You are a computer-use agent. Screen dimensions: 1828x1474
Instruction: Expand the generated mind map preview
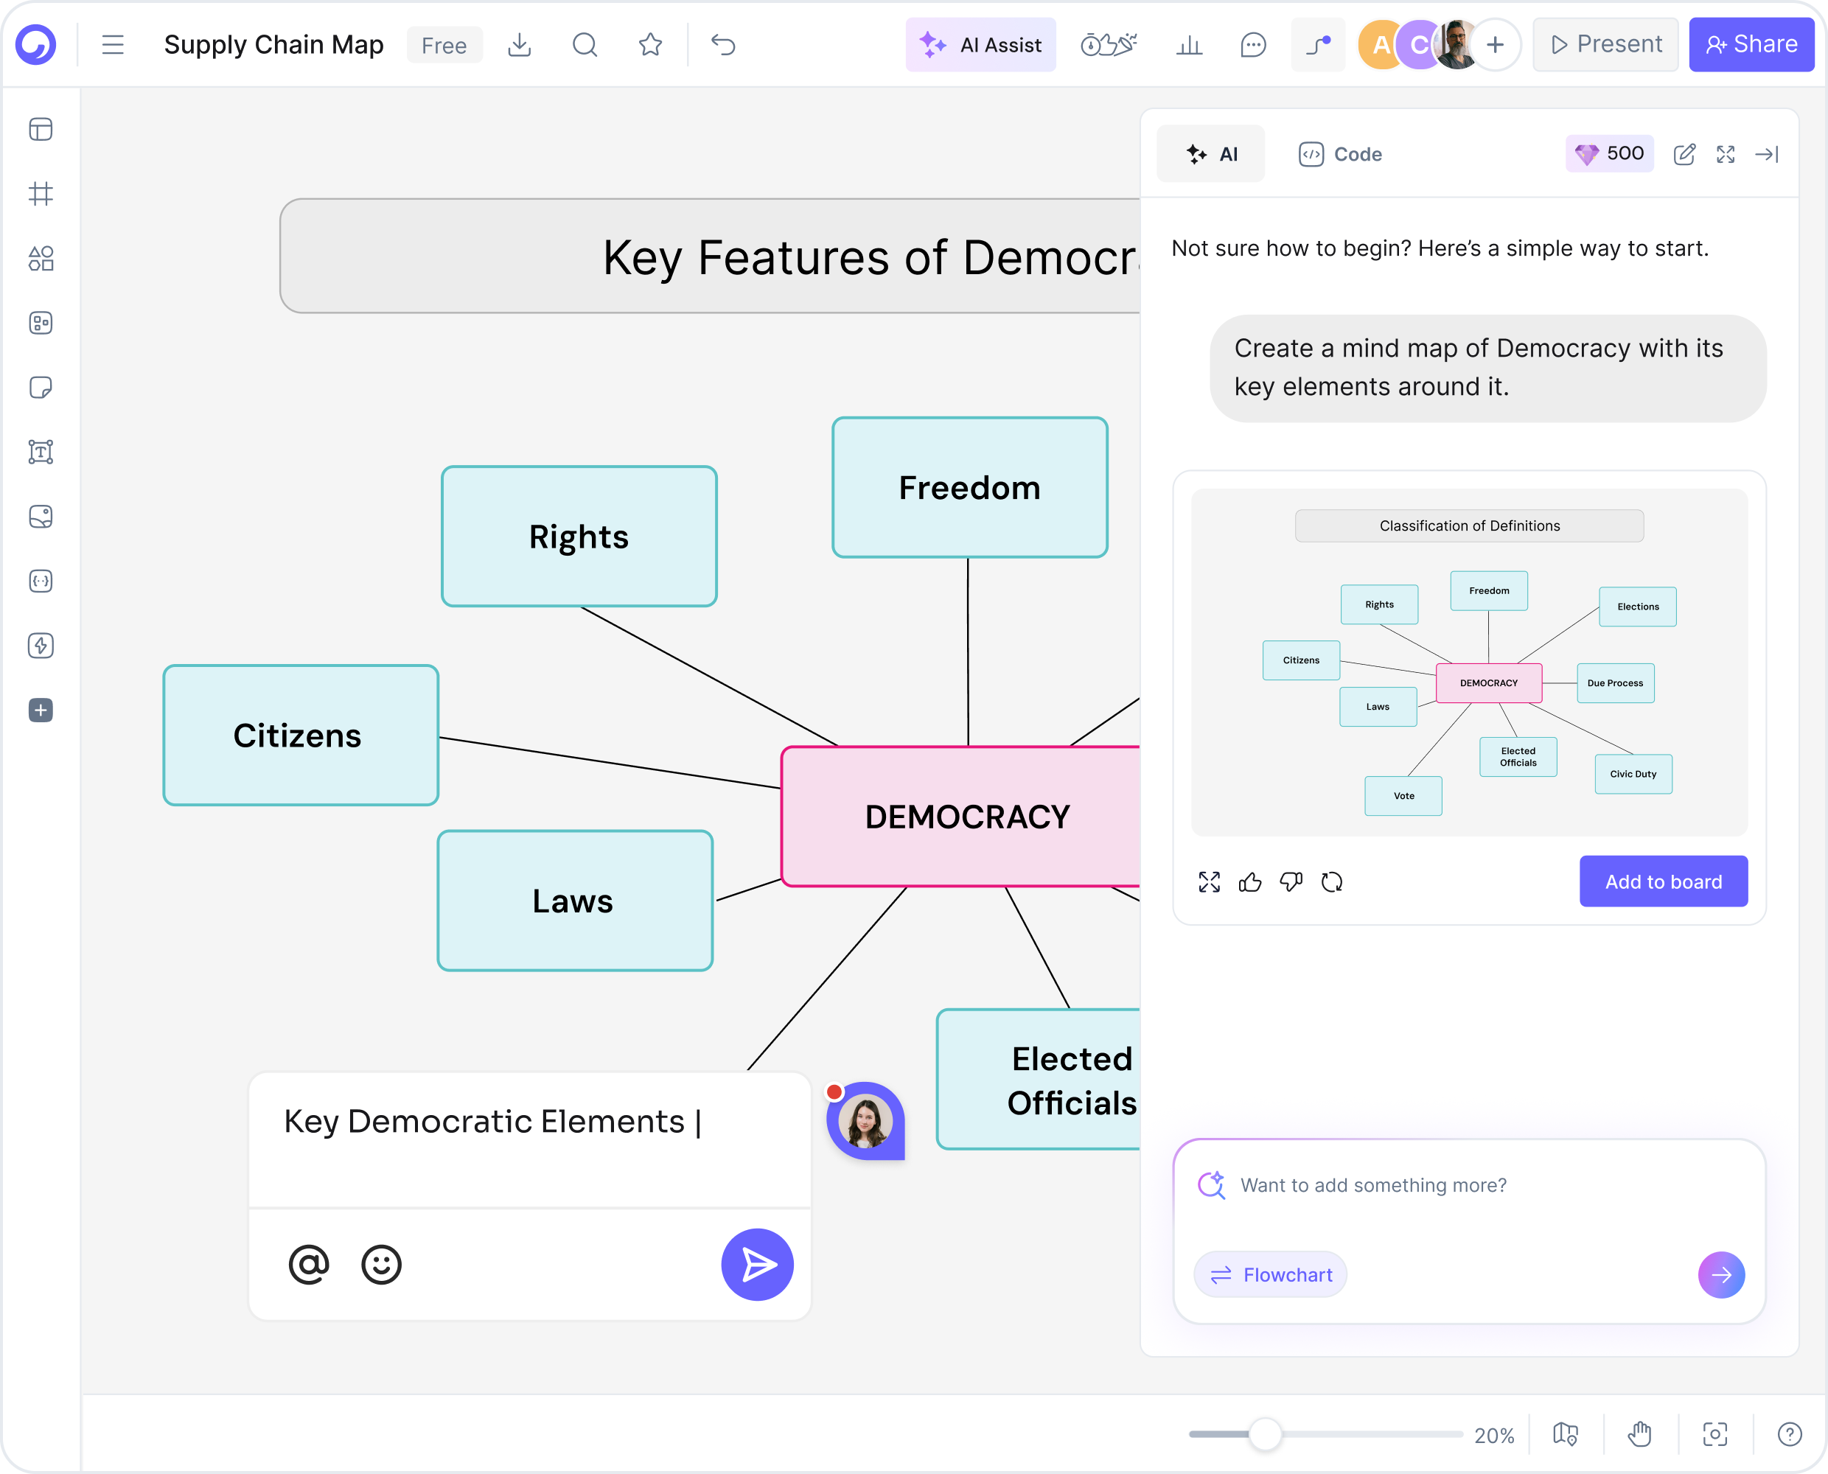pos(1210,882)
